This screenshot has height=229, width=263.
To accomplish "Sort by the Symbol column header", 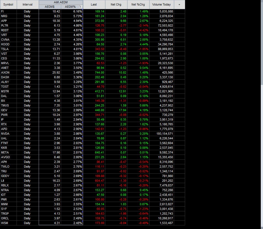I will [x=8, y=4].
